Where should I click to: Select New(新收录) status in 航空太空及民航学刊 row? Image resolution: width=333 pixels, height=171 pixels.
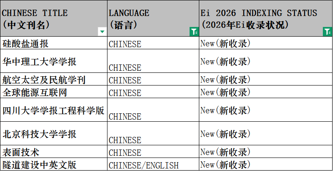click(266, 79)
